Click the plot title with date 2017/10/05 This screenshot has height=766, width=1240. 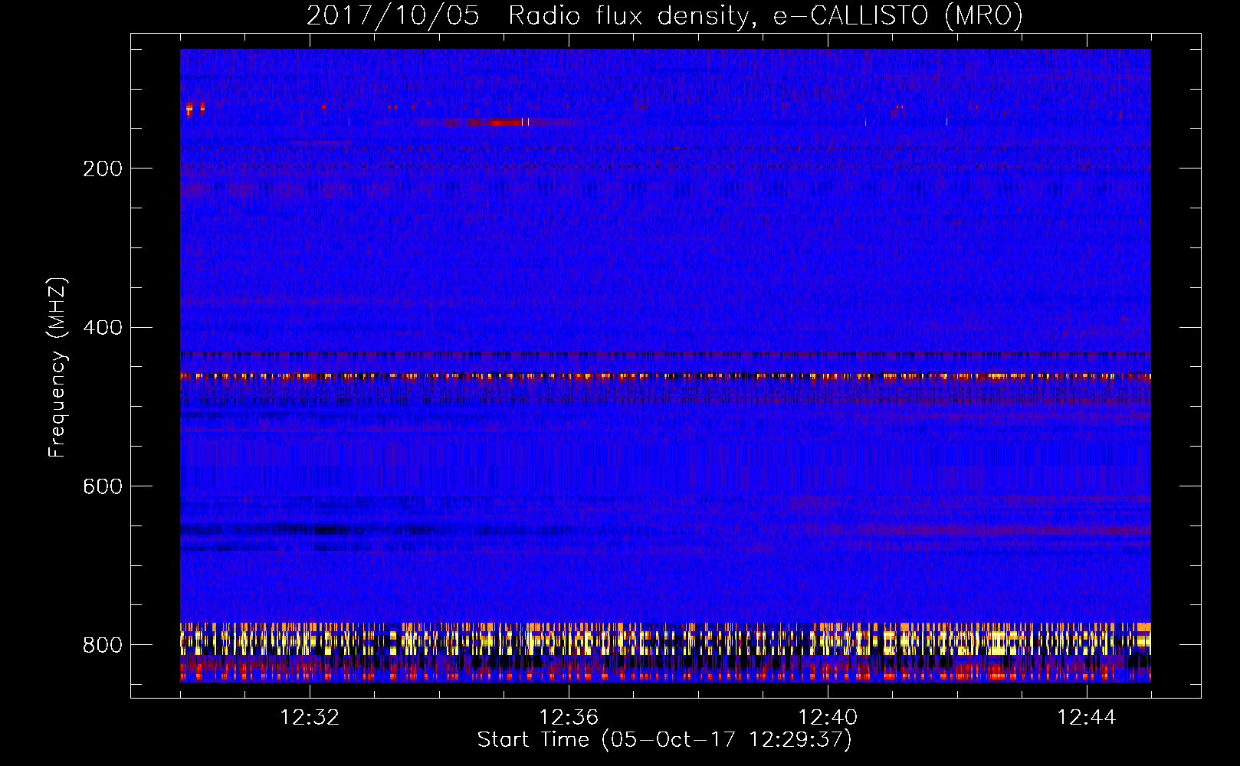[664, 16]
